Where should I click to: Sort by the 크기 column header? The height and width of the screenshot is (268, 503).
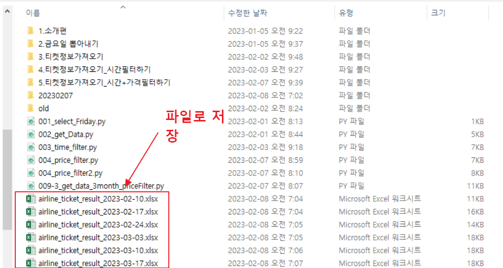coord(438,13)
